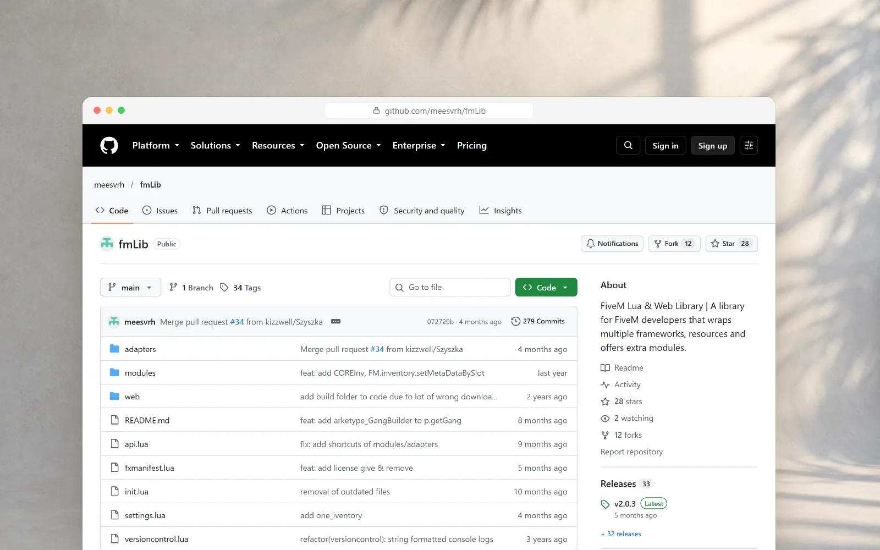
Task: Switch to the Issues tab
Action: [x=160, y=211]
